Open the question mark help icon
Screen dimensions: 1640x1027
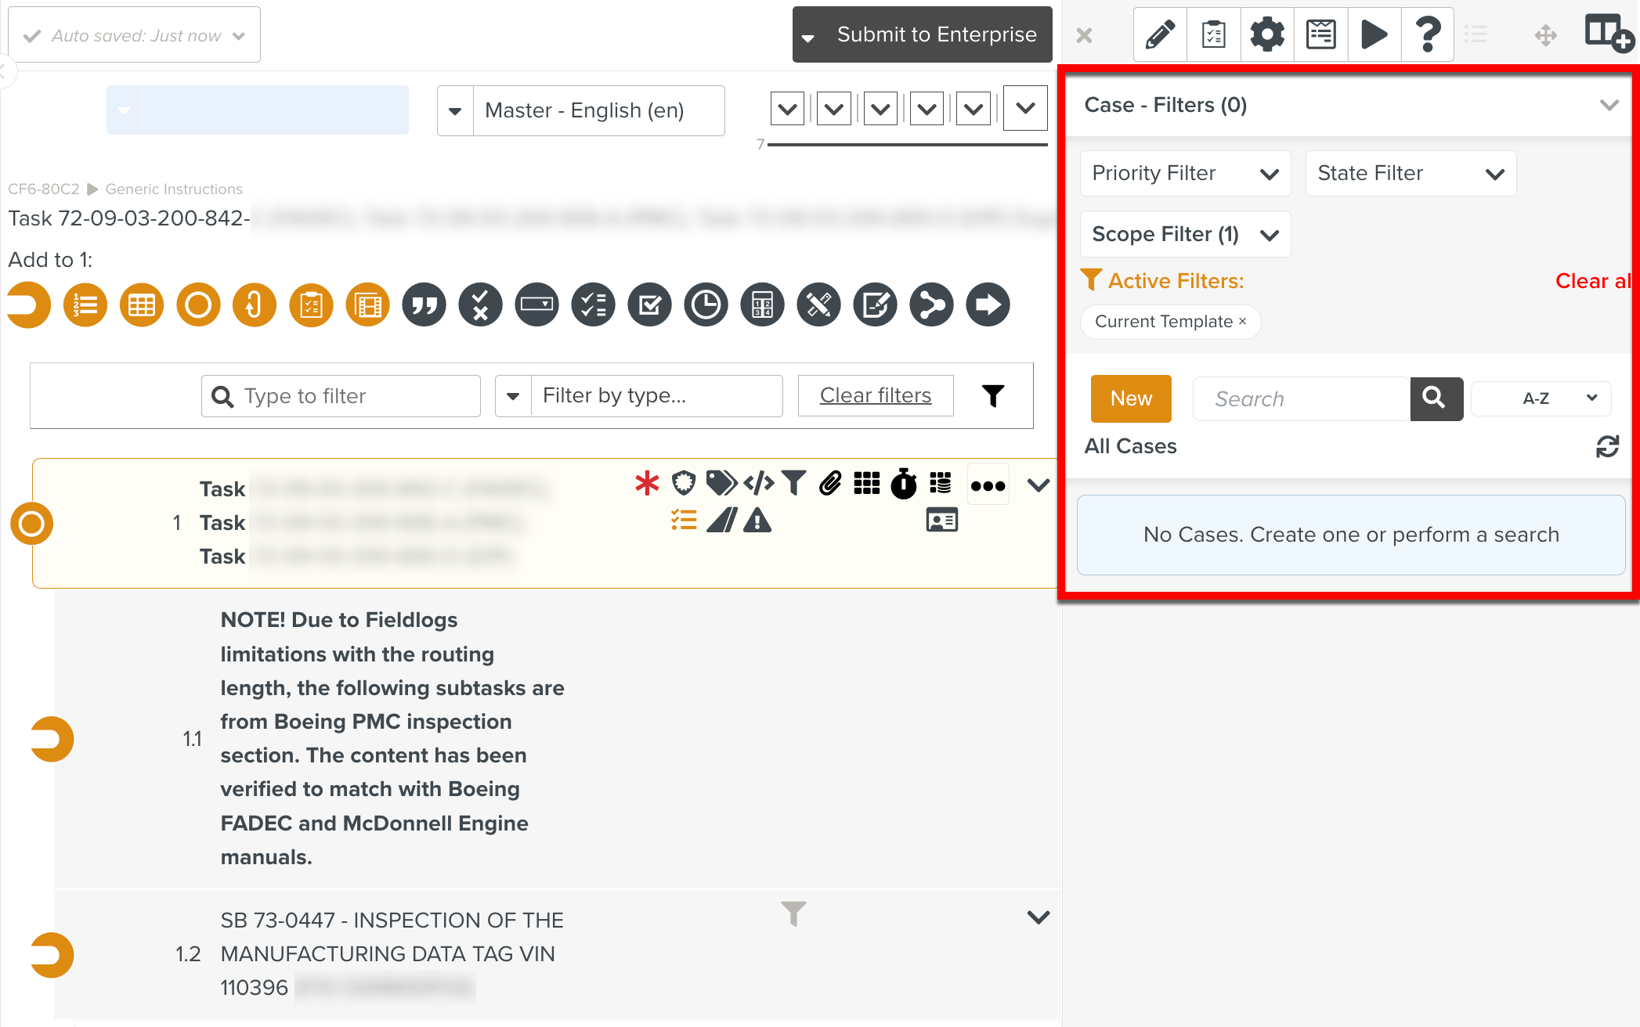tap(1428, 34)
